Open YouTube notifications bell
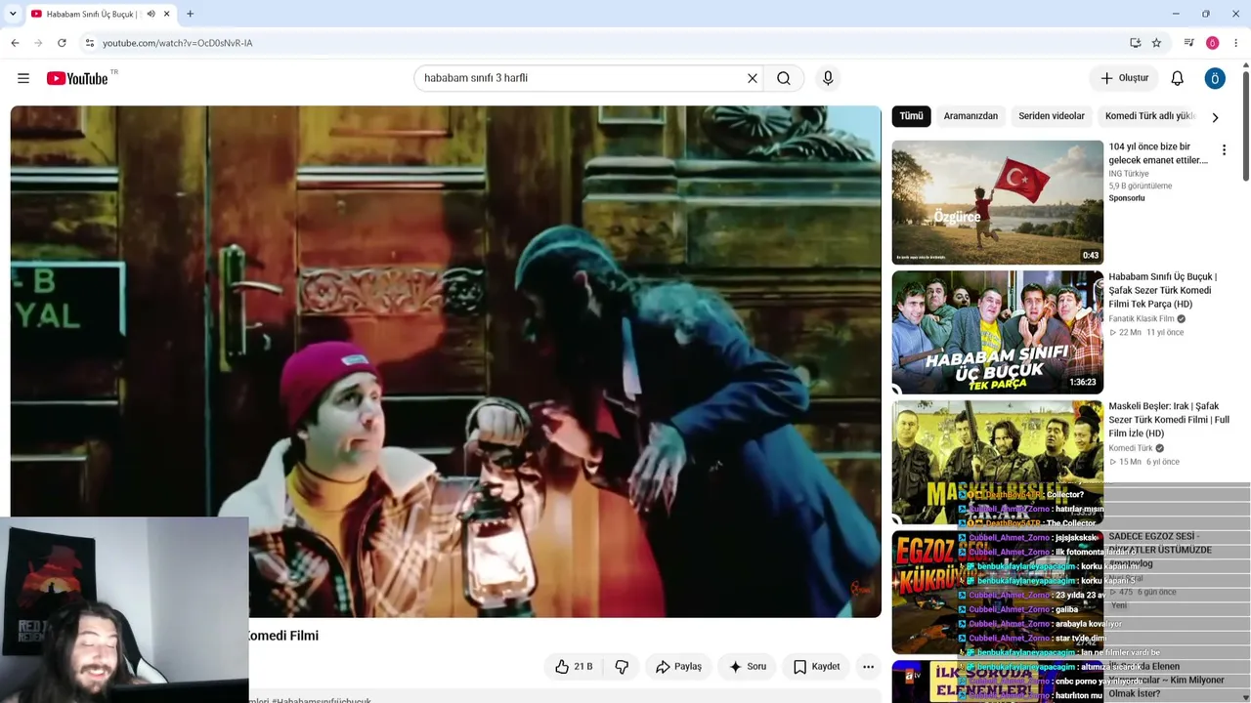The width and height of the screenshot is (1251, 703). tap(1178, 78)
